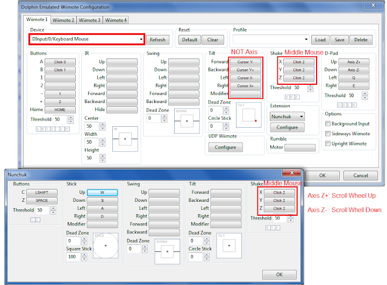Image resolution: width=387 pixels, height=285 pixels.
Task: Click the IR Width stepper arrows
Action: click(103, 142)
